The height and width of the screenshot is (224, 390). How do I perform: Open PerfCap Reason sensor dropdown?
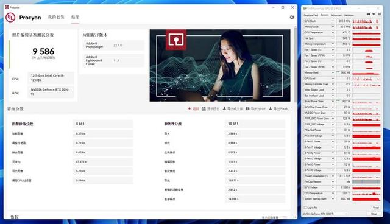333,181
